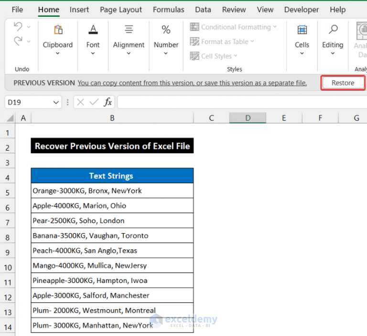Open the Editing group magnifier icon

click(x=333, y=30)
